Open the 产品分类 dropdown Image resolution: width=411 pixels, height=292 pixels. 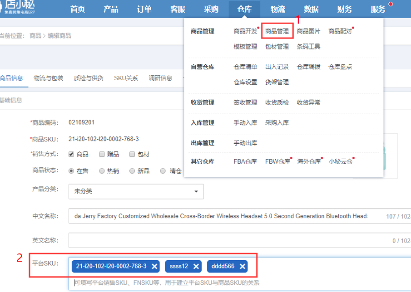136,191
